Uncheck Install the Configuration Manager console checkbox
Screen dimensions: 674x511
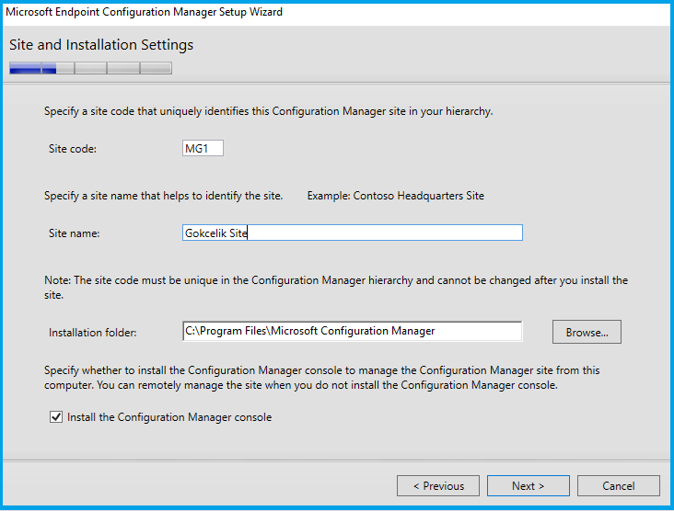pos(55,417)
